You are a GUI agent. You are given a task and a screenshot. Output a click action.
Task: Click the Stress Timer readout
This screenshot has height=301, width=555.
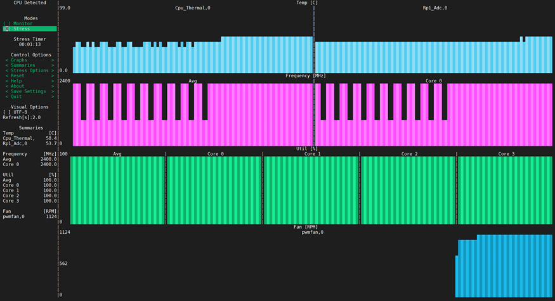pyautogui.click(x=30, y=44)
